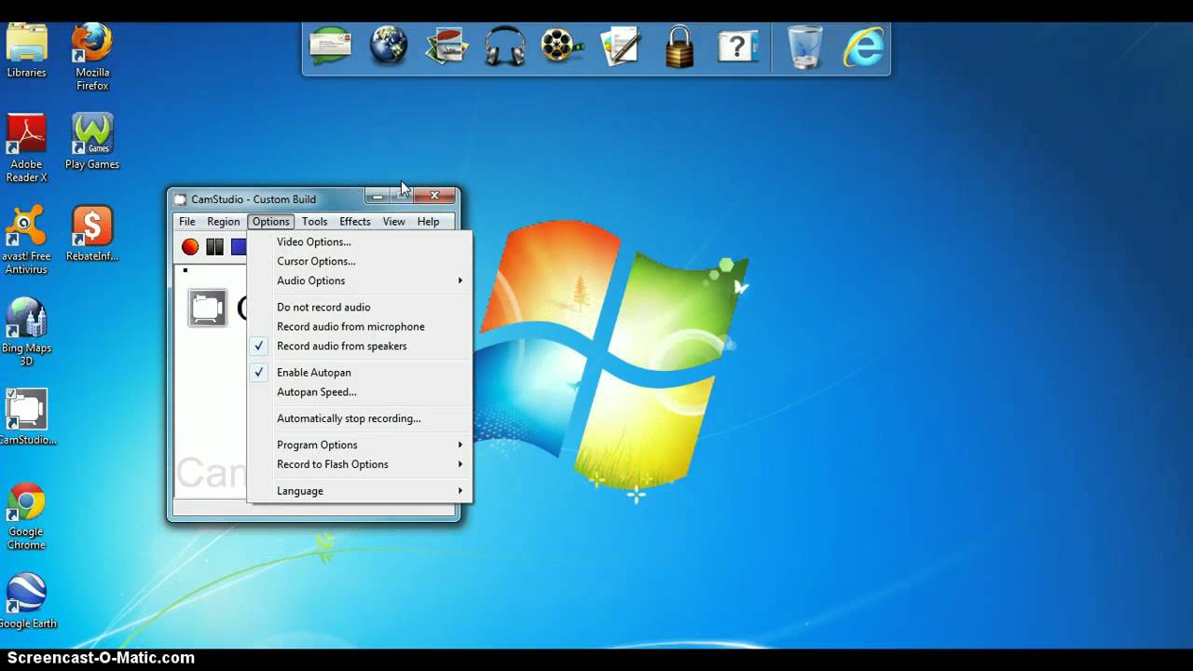Viewport: 1193px width, 671px height.
Task: Open the Recycle Bin icon in the dock
Action: point(805,47)
